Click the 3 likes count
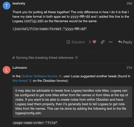This screenshot has height=127, width=134. tap(90, 42)
